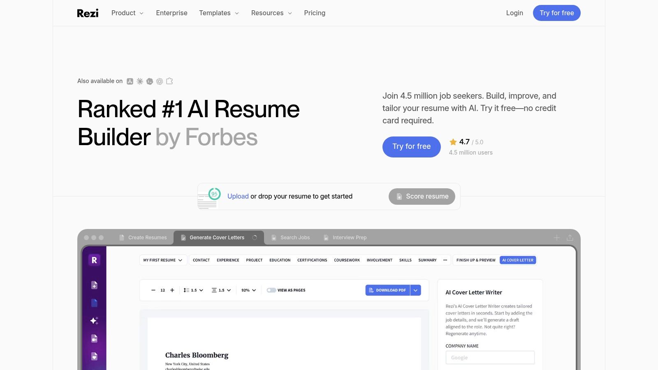
Task: Click the new document plus sidebar icon
Action: tap(94, 285)
